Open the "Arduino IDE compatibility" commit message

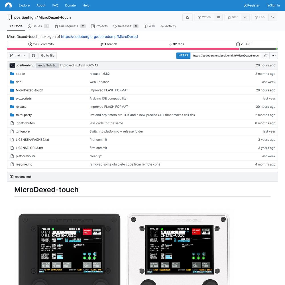point(108,99)
